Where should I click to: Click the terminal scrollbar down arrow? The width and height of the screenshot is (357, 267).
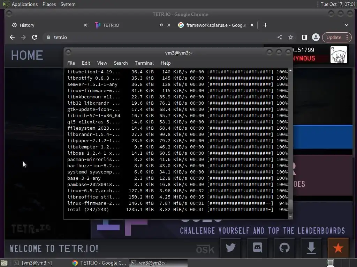(x=290, y=217)
